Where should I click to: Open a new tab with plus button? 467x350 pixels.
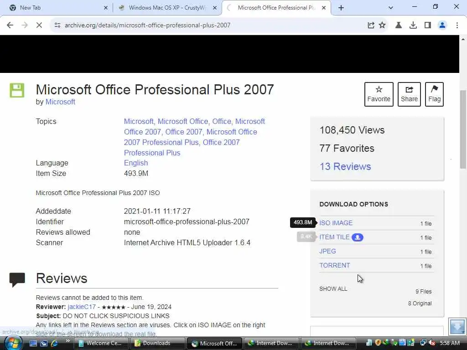coord(341,8)
